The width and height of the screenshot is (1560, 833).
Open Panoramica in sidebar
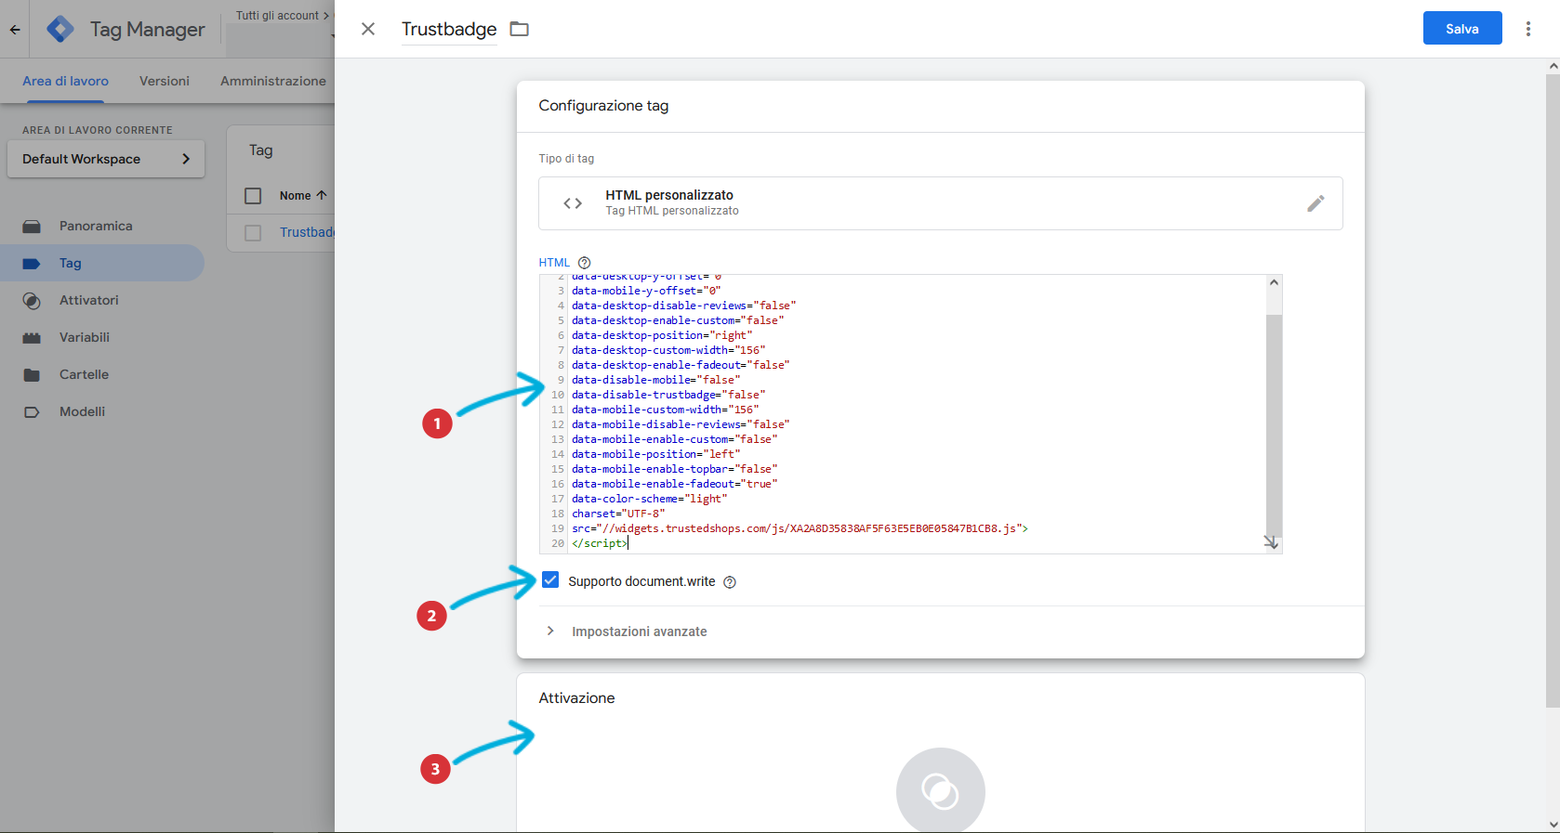(96, 226)
